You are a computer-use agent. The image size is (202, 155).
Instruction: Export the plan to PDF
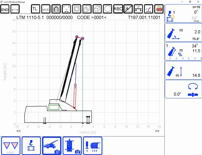[x=159, y=9]
